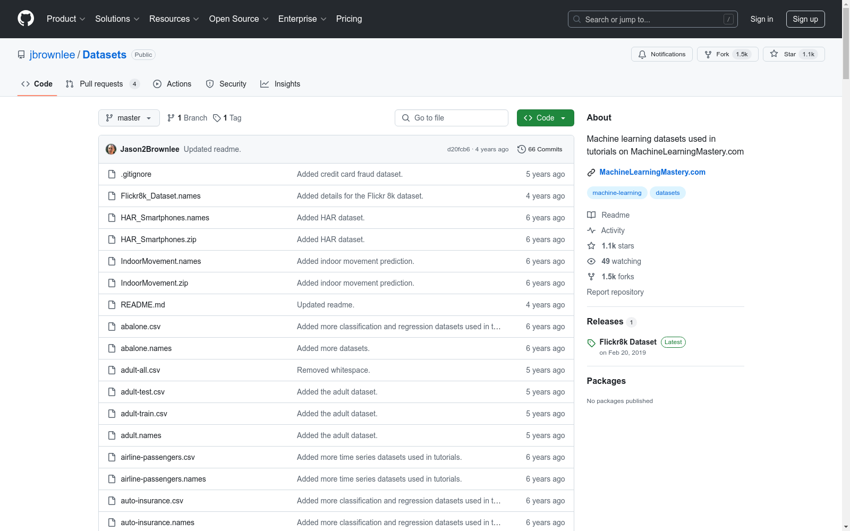Click file icon next to IndoorMovement.zip
This screenshot has height=531, width=850.
[112, 283]
